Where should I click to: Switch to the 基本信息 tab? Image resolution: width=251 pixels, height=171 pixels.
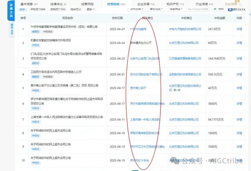pos(29,4)
